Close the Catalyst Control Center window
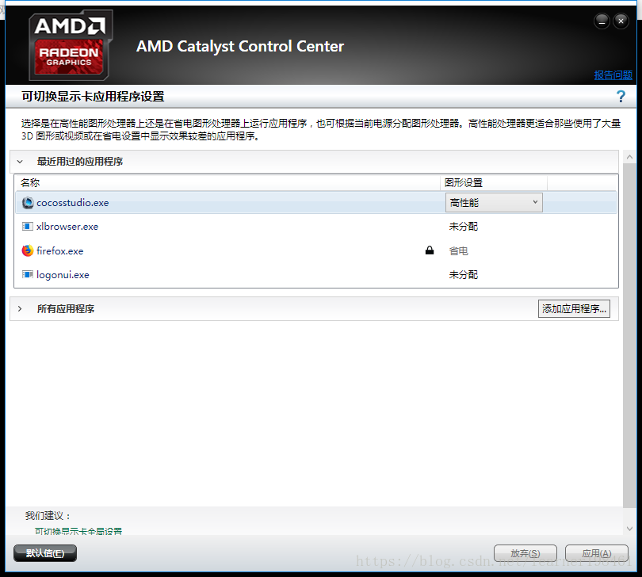The image size is (642, 577). pyautogui.click(x=621, y=21)
